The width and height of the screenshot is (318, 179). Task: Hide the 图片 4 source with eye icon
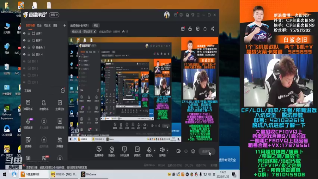24,54
